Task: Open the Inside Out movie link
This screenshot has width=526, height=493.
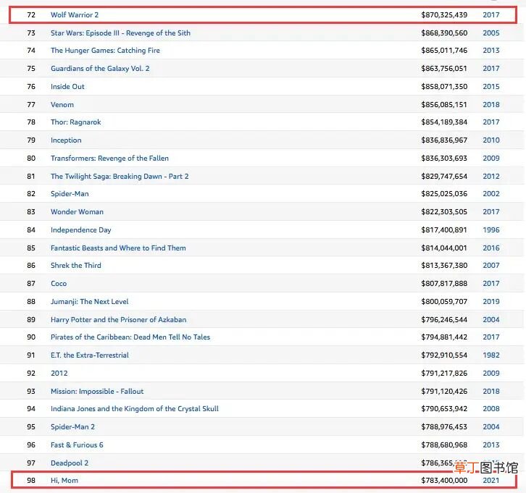Action: pyautogui.click(x=67, y=86)
